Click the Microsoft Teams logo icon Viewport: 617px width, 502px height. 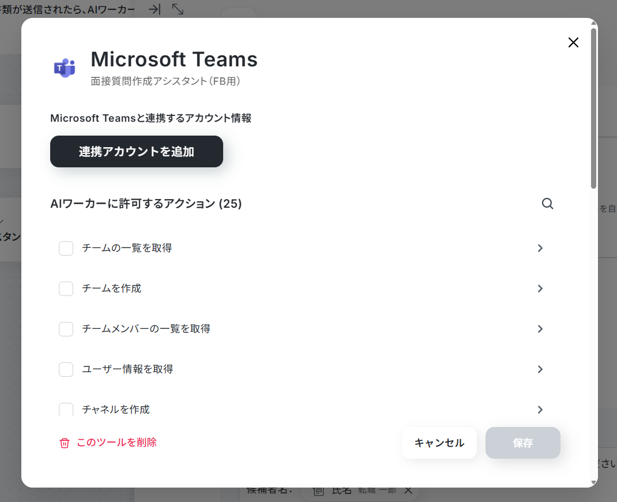[x=65, y=68]
